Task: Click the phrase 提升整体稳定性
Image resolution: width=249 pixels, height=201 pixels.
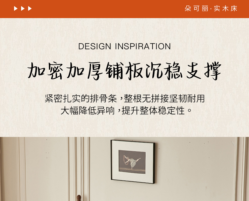Action: click(153, 111)
